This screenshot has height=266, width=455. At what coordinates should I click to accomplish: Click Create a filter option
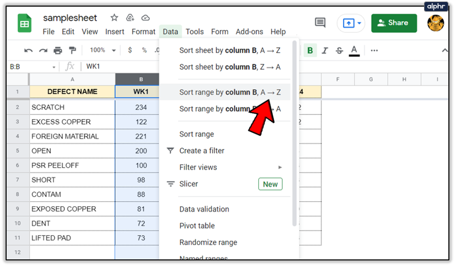pos(202,150)
